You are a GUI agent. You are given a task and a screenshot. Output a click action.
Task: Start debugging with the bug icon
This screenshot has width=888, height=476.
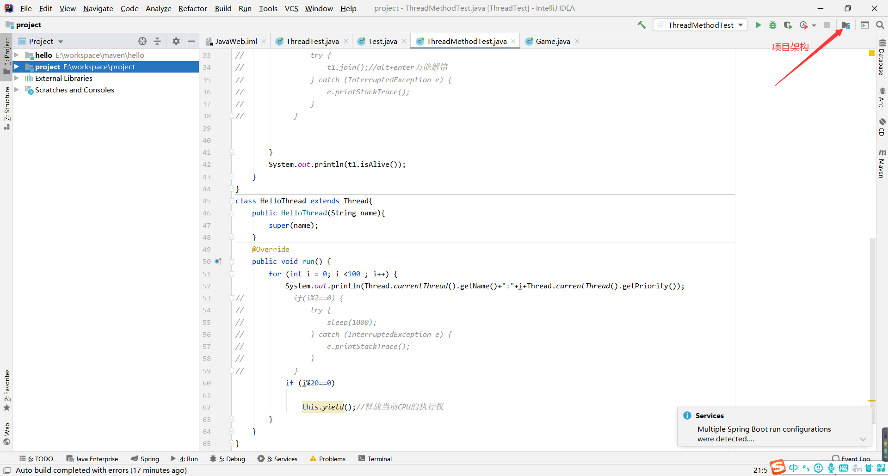tap(773, 25)
